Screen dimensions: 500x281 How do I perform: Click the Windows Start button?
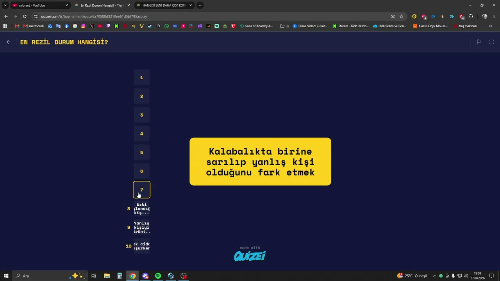click(x=6, y=276)
